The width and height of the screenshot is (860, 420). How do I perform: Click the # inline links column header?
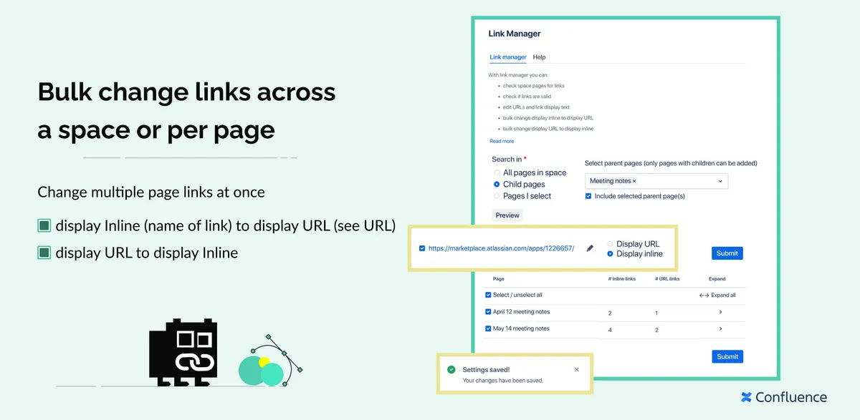(x=621, y=279)
